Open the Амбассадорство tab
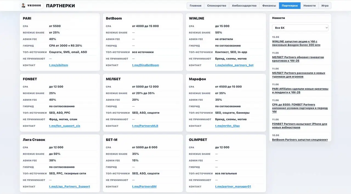This screenshot has height=194, width=351. [x=244, y=5]
